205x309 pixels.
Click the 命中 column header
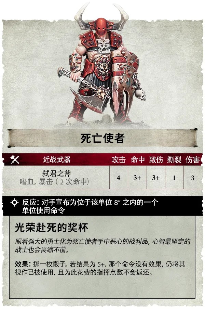tap(137, 160)
